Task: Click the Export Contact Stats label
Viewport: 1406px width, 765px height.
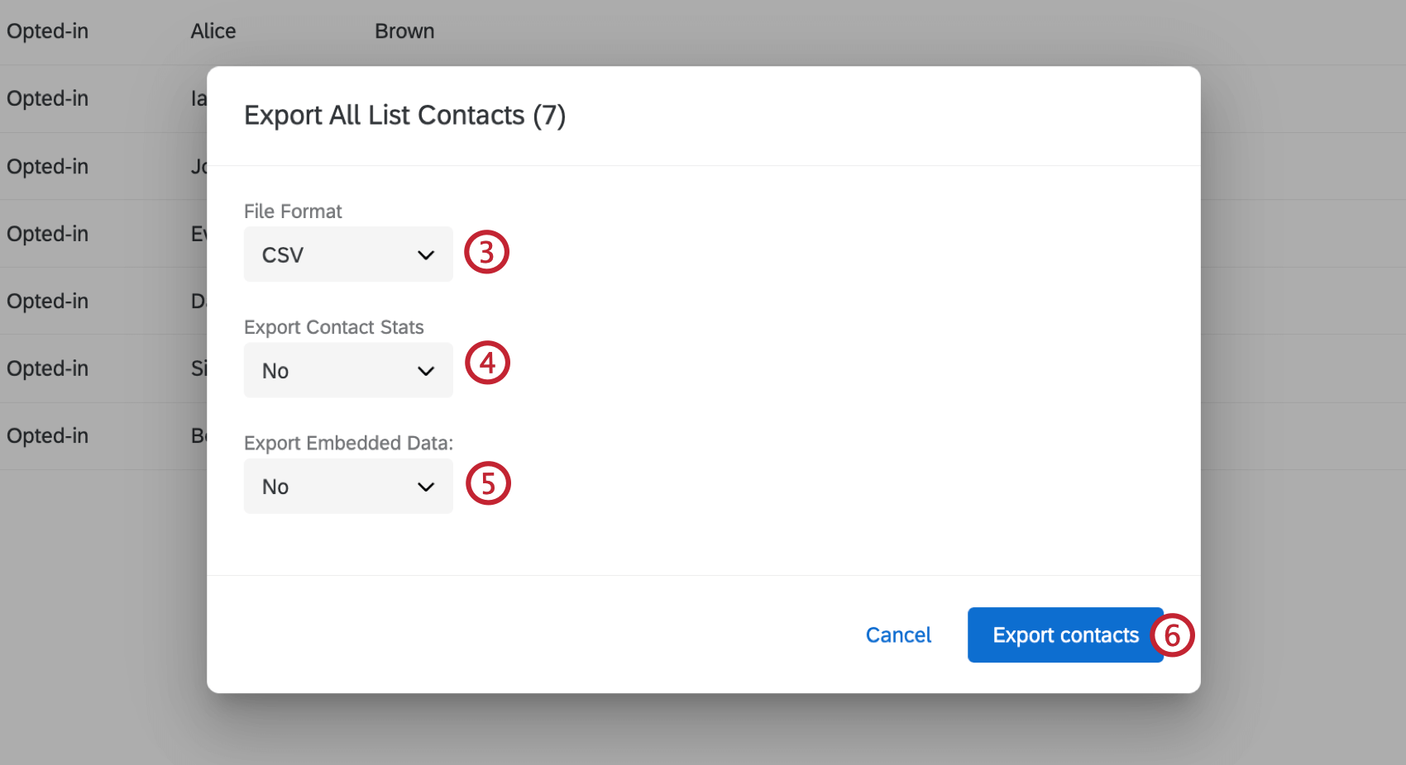Action: pos(333,327)
